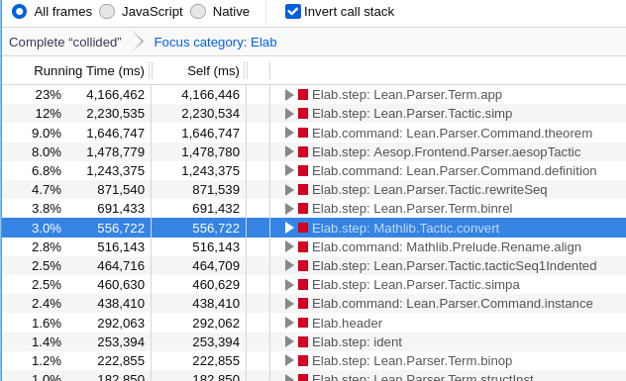Click red category square of Term.binop row
Image resolution: width=626 pixels, height=381 pixels.
(303, 360)
